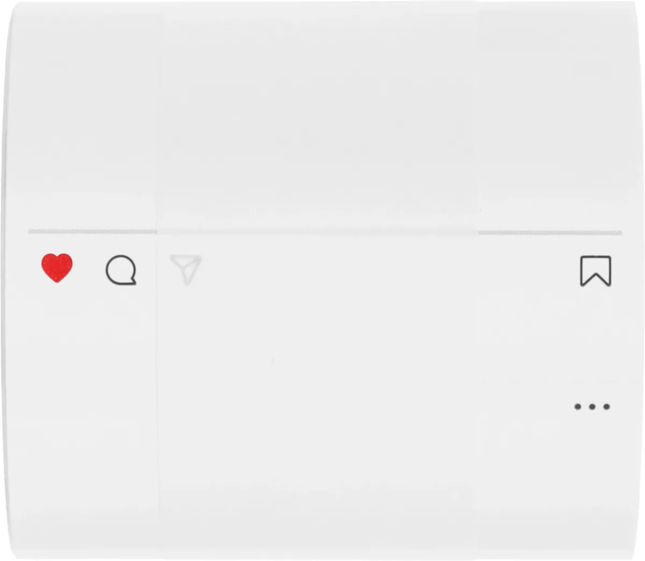
Task: Save the post with the bookmark icon
Action: point(596,271)
